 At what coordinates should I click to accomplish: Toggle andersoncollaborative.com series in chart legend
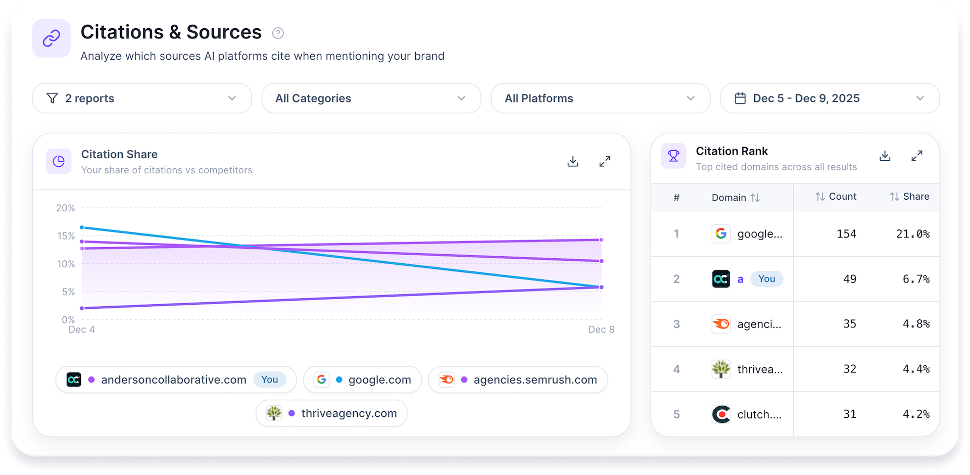[x=175, y=379]
